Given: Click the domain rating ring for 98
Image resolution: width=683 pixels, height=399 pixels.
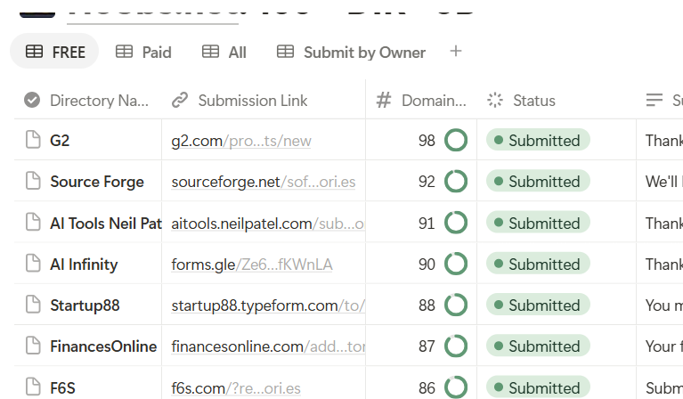Looking at the screenshot, I should pos(456,140).
